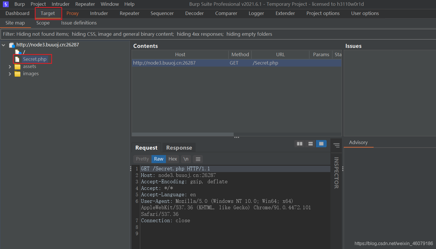Image resolution: width=436 pixels, height=249 pixels.
Task: Open the Repeater menu in menu bar
Action: (x=85, y=4)
